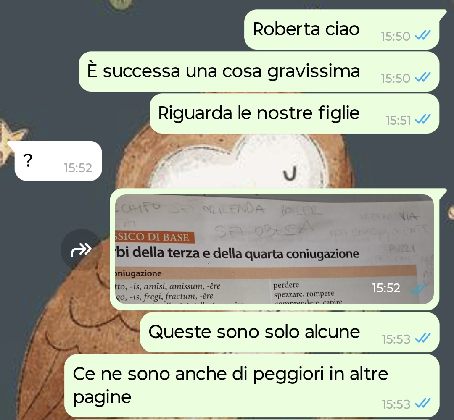Tap read ticks on the 'pagine' message
The width and height of the screenshot is (454, 420).
click(x=423, y=404)
